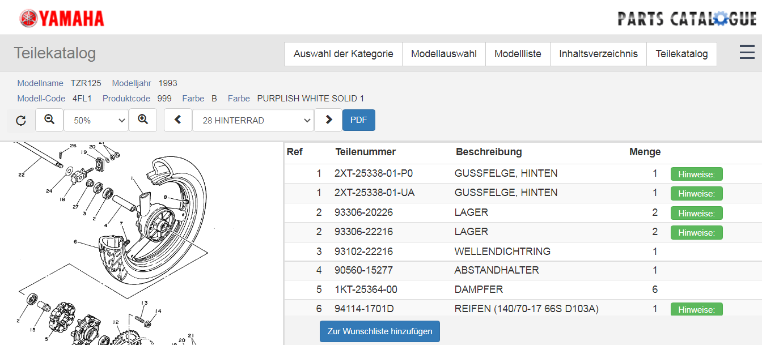Click the reset/refresh diagram icon
Screen dimensions: 762x345
(21, 120)
